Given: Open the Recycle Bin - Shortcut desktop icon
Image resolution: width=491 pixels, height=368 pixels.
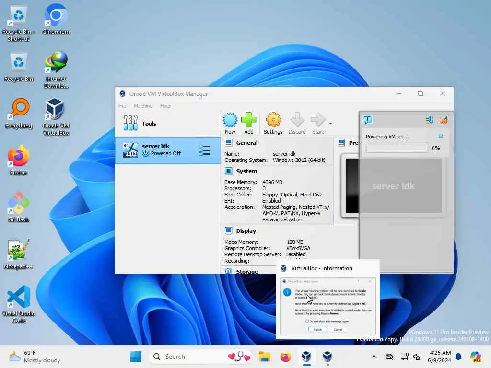Looking at the screenshot, I should (19, 24).
